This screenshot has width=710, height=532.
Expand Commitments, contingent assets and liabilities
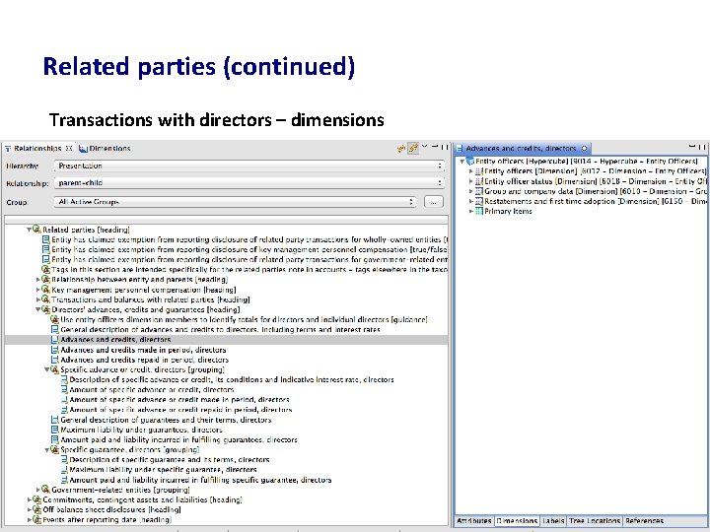coord(29,499)
